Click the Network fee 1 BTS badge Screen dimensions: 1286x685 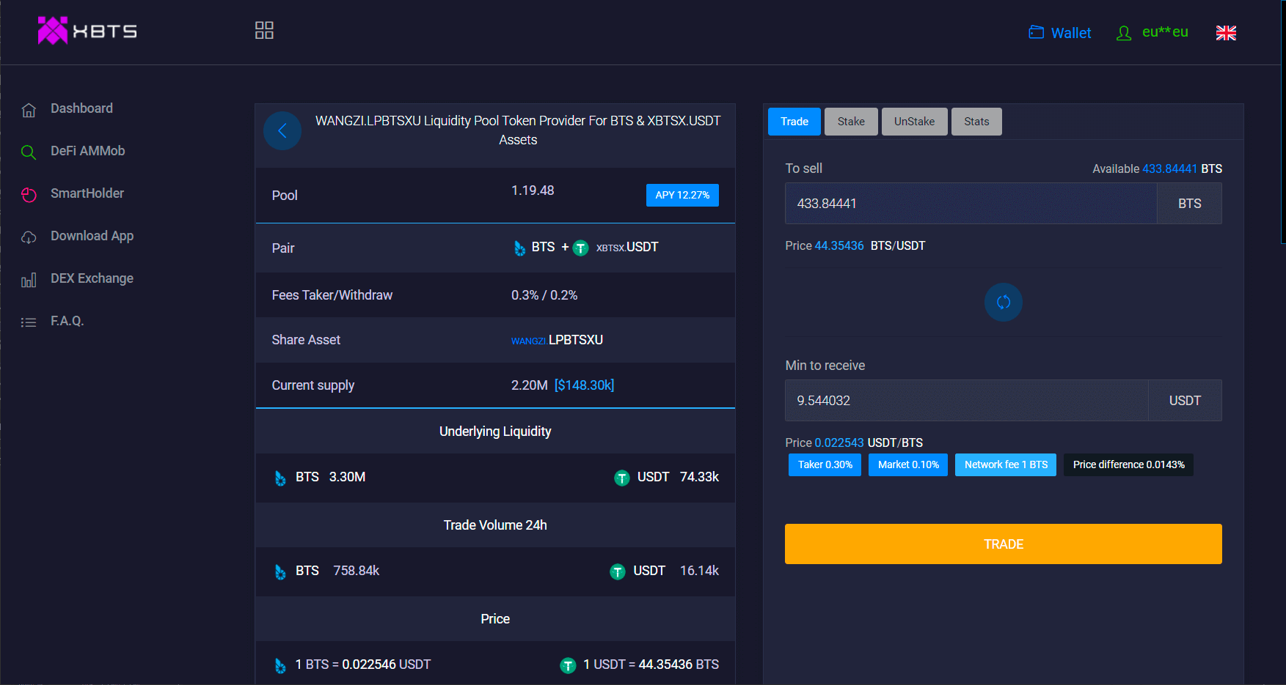pyautogui.click(x=1006, y=464)
